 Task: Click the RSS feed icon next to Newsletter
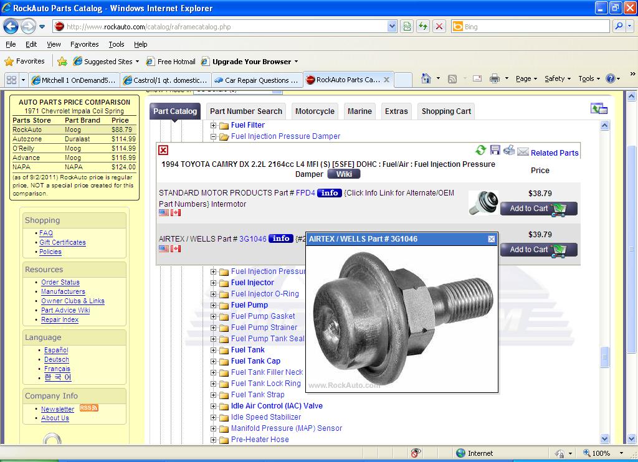[88, 408]
